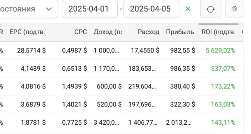Select the 5 629,02% ROI cell
Image resolution: width=251 pixels, height=134 pixels.
pos(220,51)
